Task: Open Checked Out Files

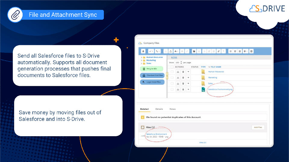Action: tap(152, 75)
